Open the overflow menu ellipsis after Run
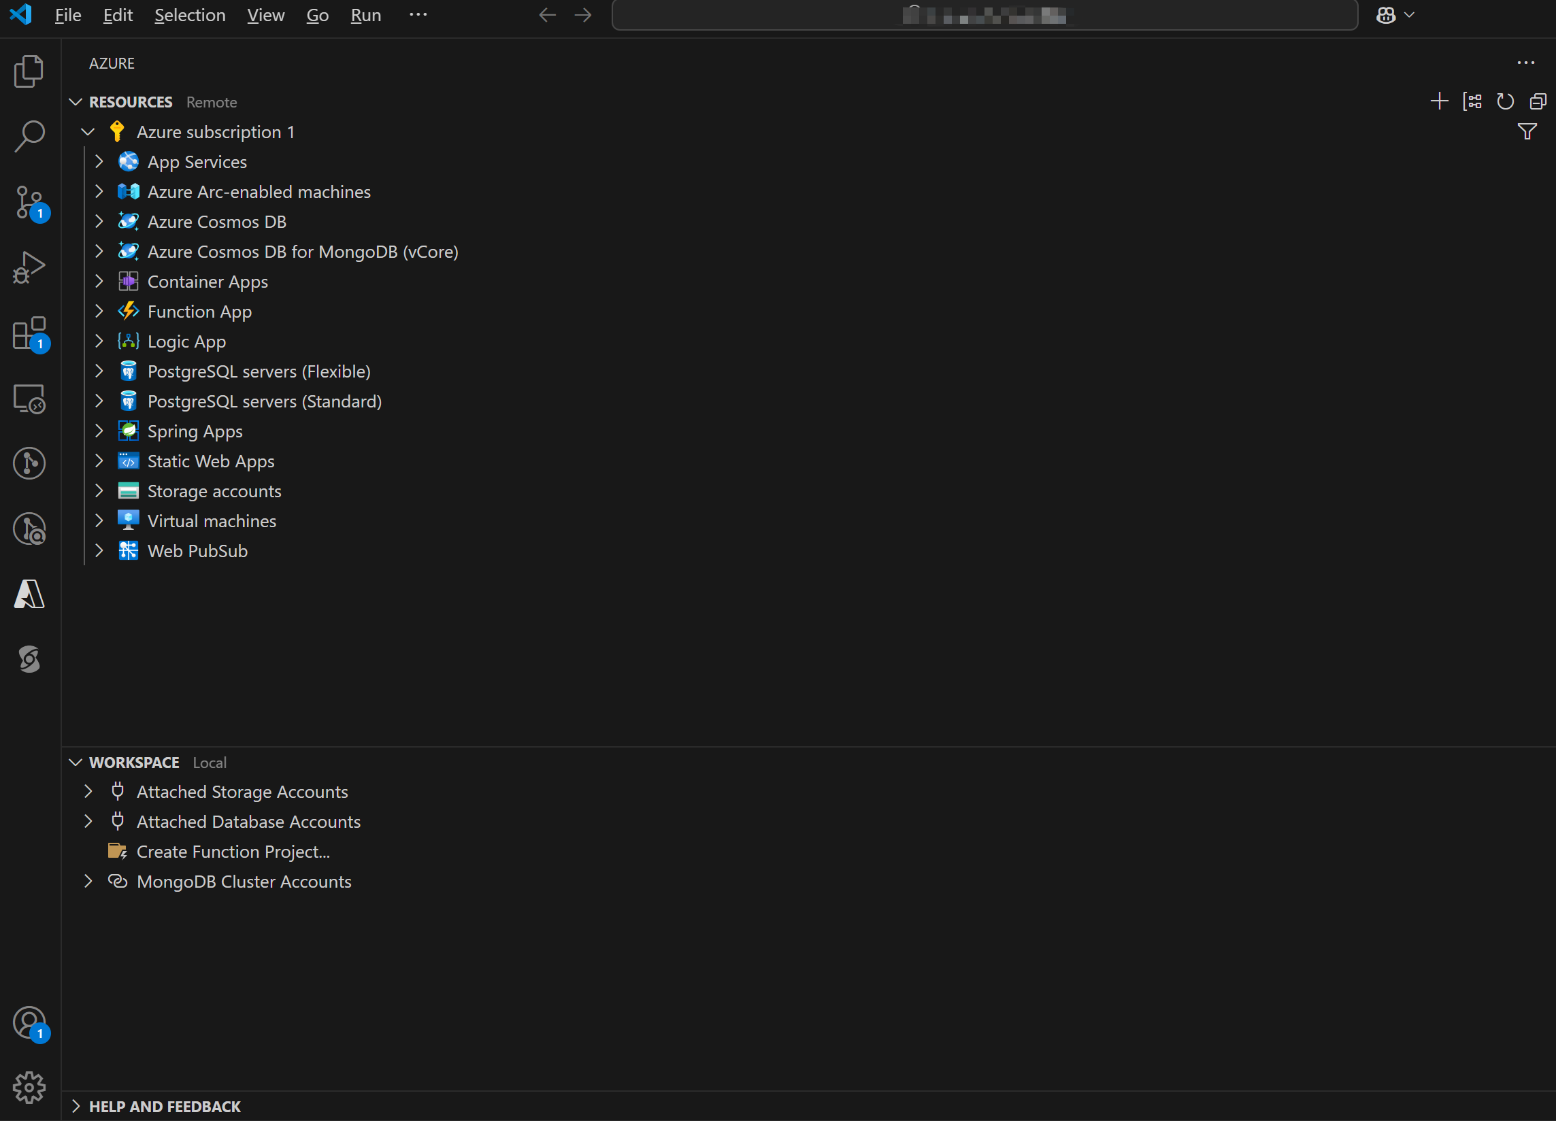Viewport: 1556px width, 1121px height. [418, 15]
